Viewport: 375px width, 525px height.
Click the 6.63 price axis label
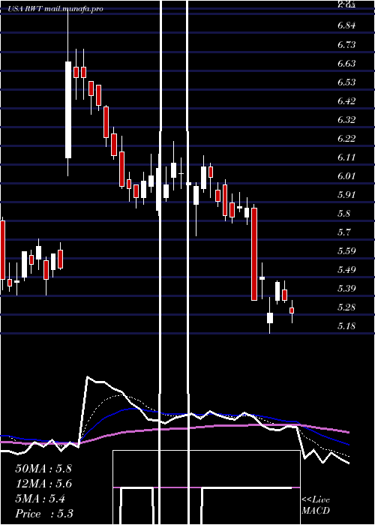click(346, 63)
